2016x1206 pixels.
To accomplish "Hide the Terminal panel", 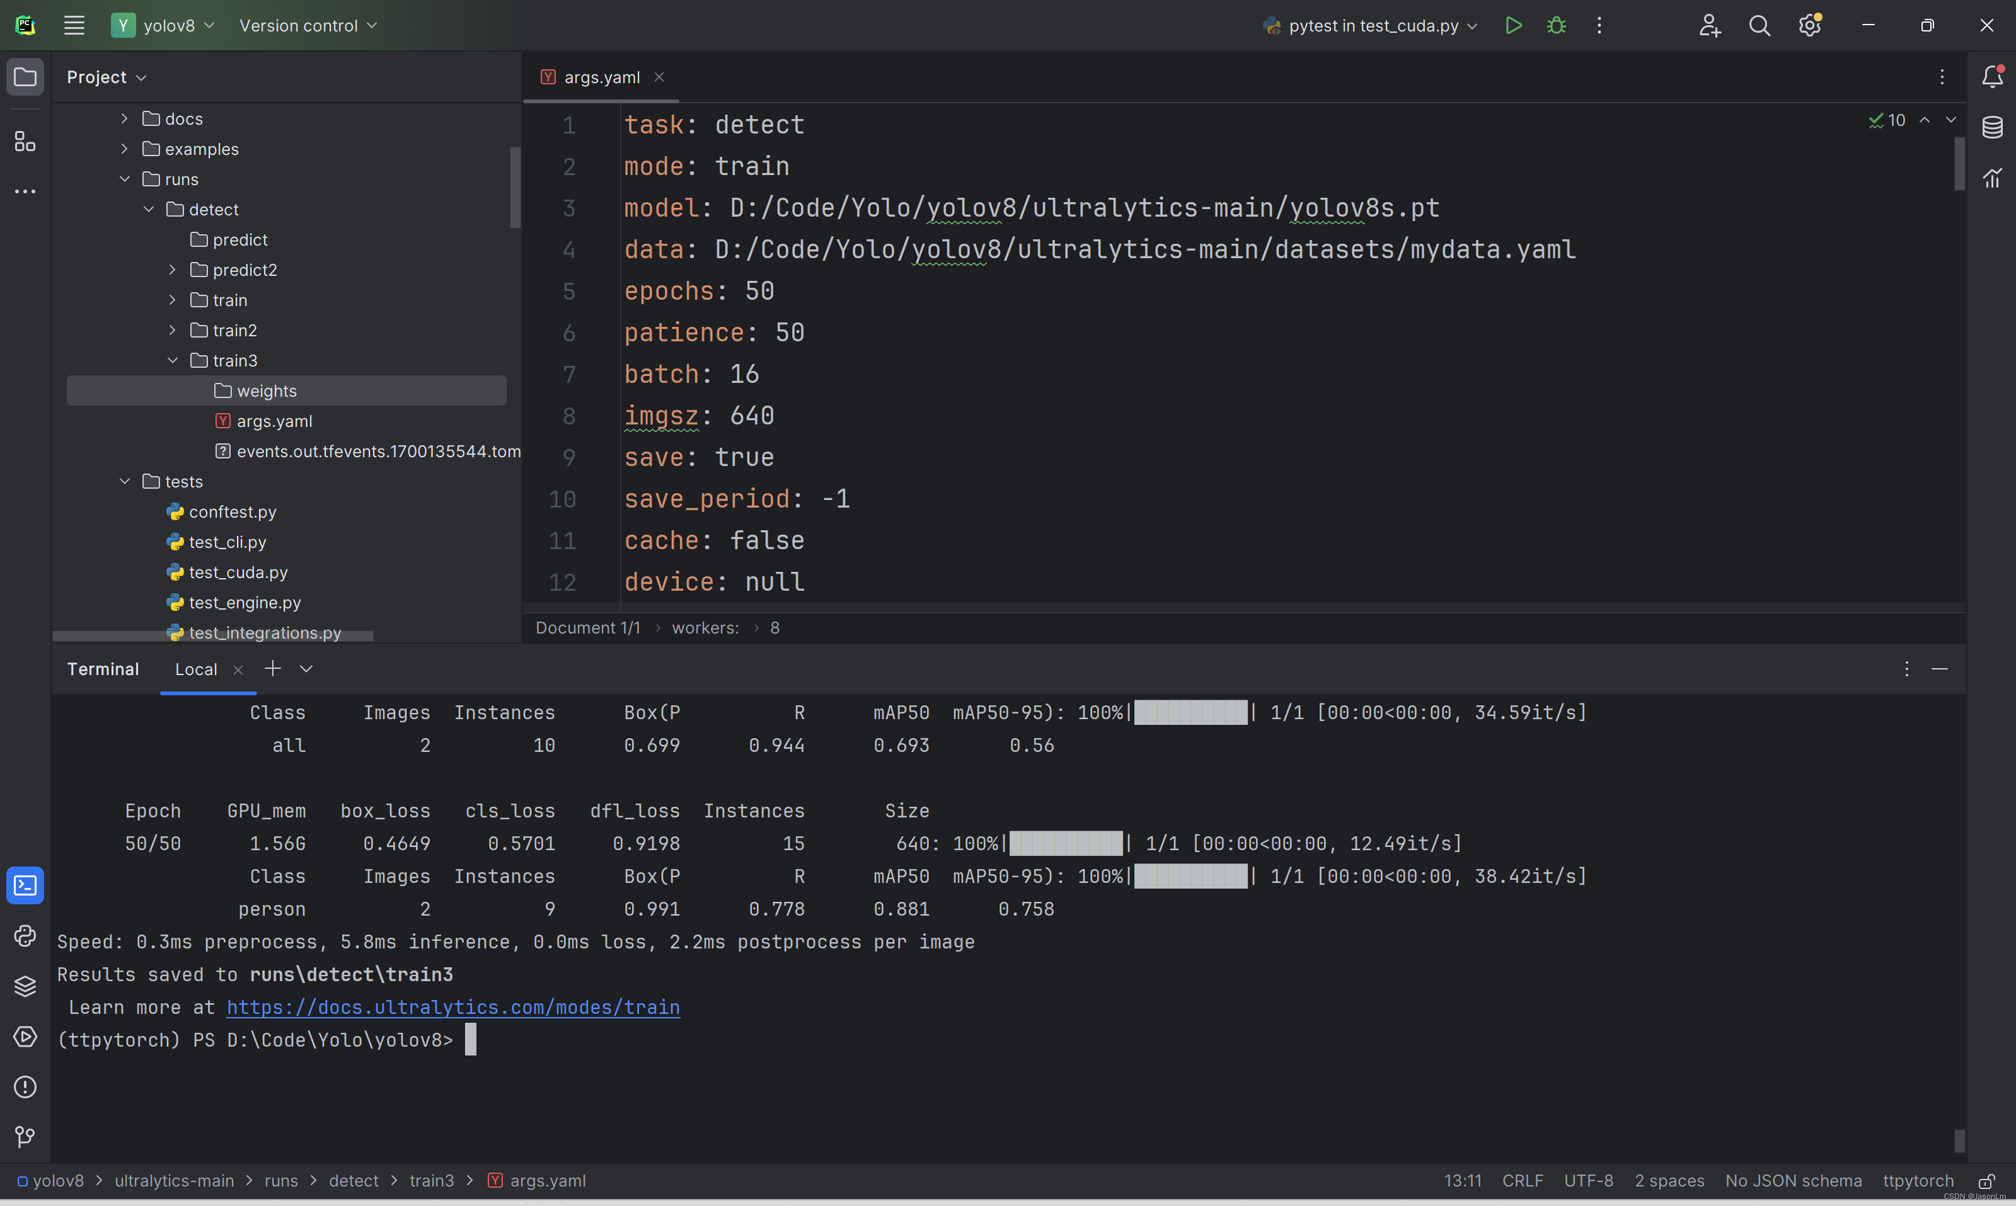I will [x=1940, y=669].
